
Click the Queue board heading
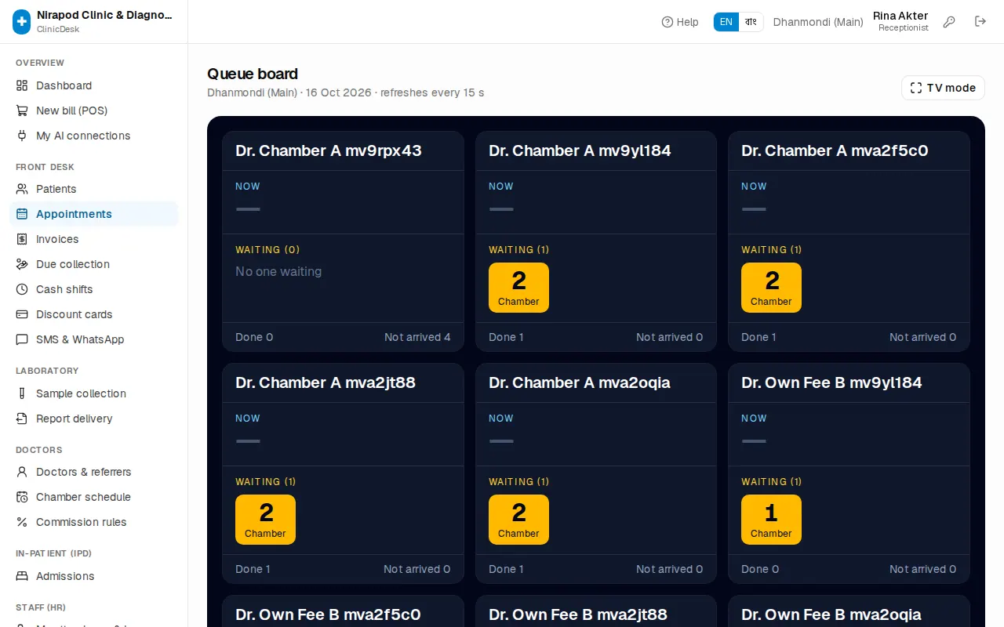[x=253, y=74]
